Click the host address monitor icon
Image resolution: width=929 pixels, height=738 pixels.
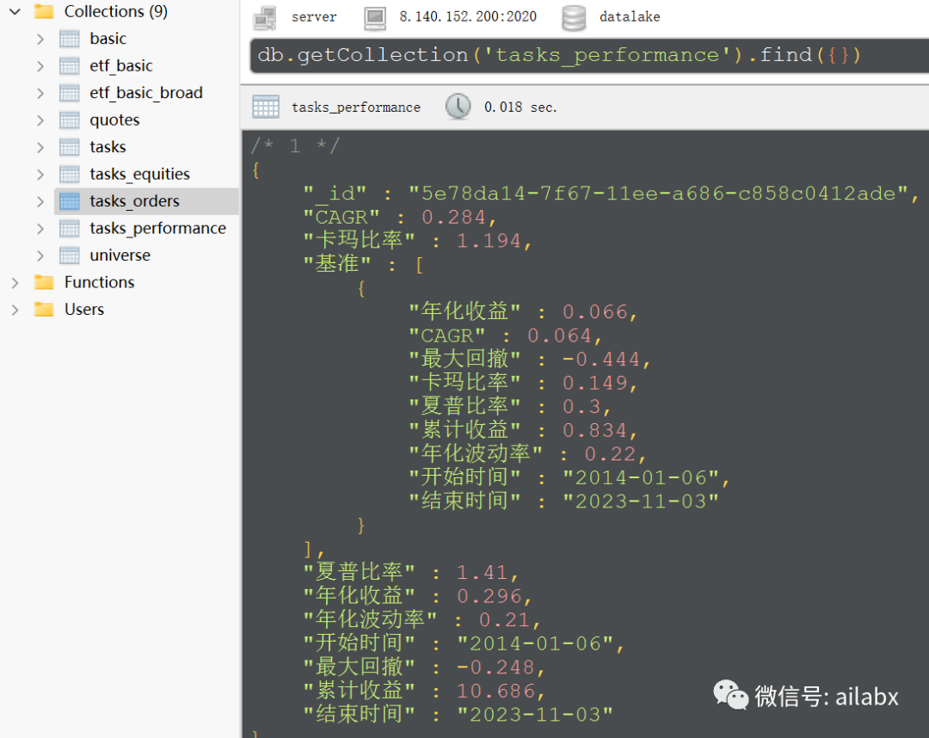[375, 17]
